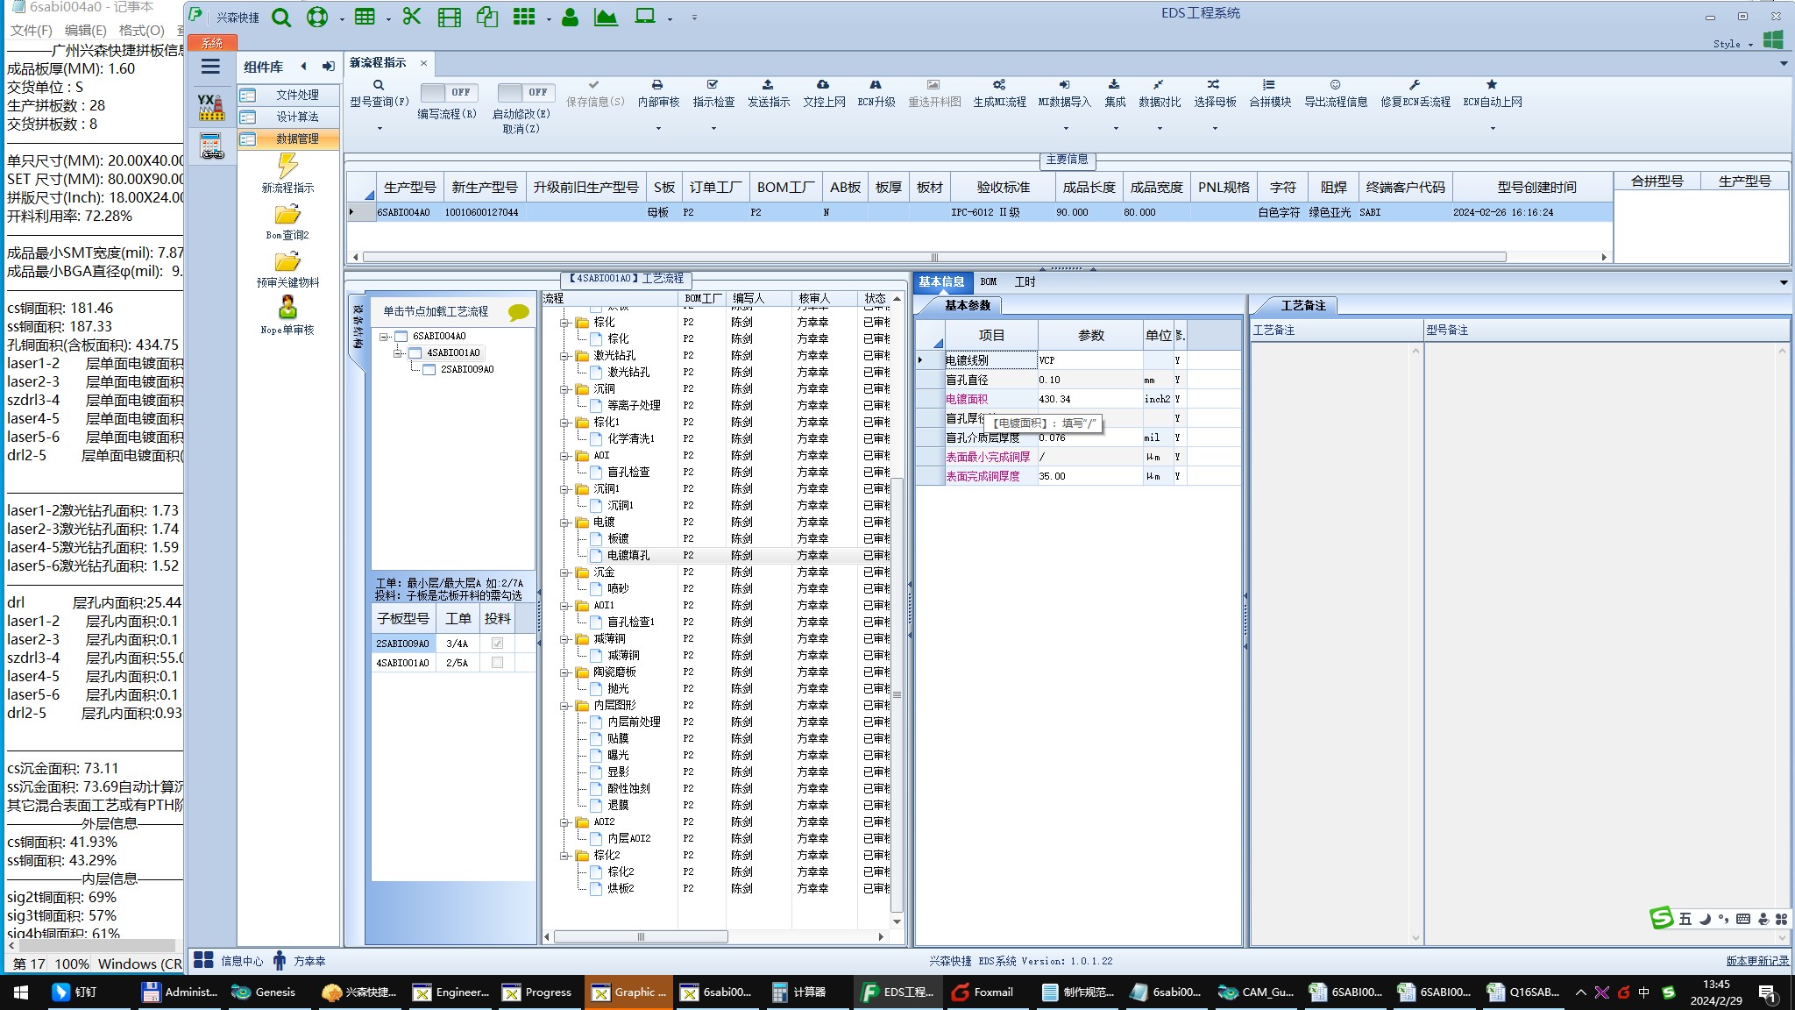Open the 新流程指示 lightning icon
The width and height of the screenshot is (1795, 1010).
coord(287,166)
